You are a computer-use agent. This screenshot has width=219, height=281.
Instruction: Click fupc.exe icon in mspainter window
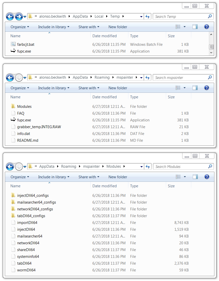(13, 120)
